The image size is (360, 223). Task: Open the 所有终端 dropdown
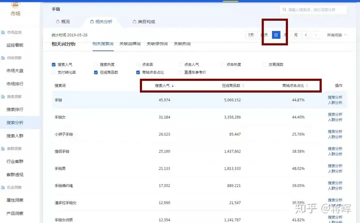point(337,35)
